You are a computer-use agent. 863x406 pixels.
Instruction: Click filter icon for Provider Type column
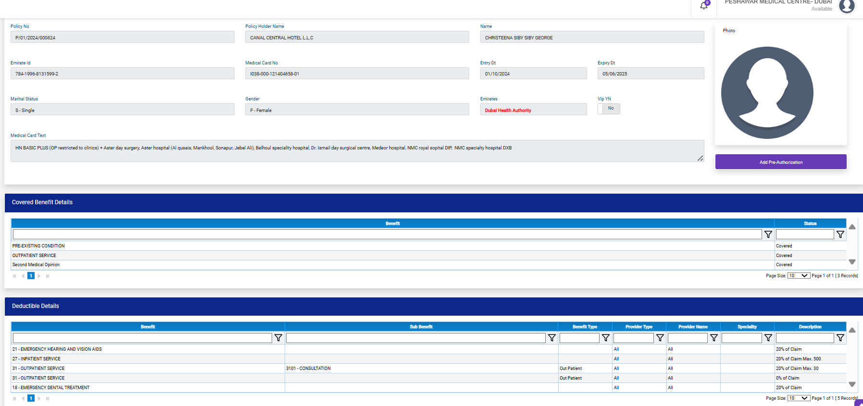(x=660, y=338)
